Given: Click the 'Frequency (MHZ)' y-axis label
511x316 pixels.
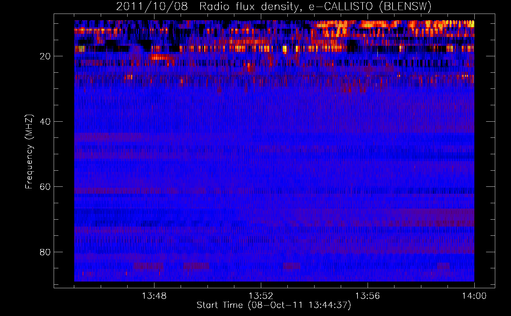Looking at the screenshot, I should [29, 152].
